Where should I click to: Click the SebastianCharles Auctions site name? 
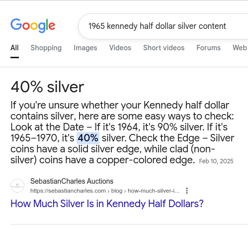tap(72, 181)
